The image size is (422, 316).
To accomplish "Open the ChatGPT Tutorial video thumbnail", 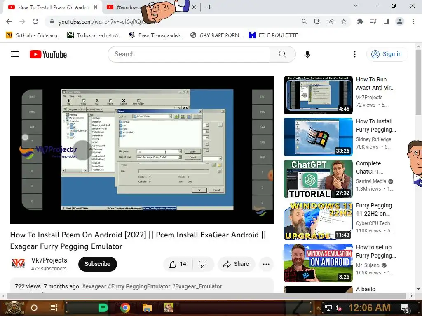I will coord(318,179).
